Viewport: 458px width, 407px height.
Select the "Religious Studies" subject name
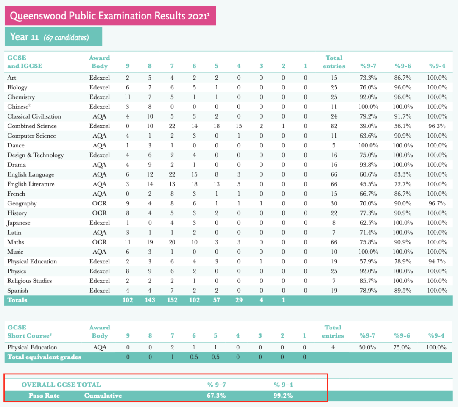click(30, 281)
